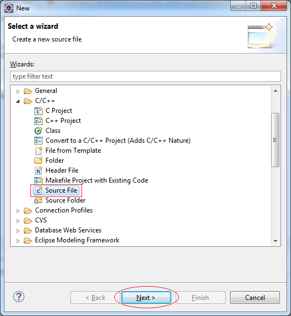Pick the Header File icon
291x316 pixels.
pos(38,170)
